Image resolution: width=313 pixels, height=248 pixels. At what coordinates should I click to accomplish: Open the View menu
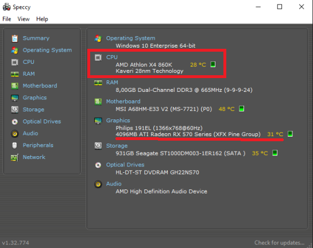(x=24, y=19)
